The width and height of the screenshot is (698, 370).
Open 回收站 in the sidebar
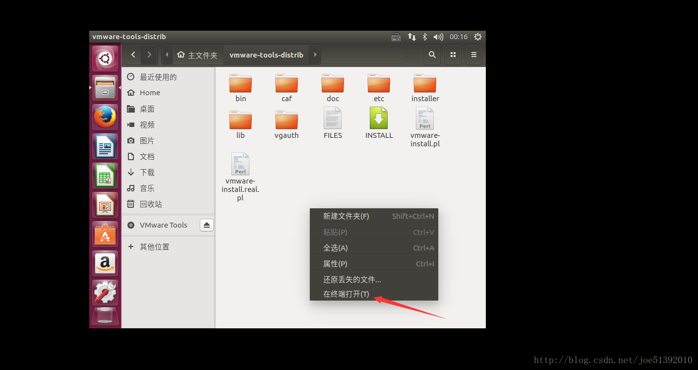(x=168, y=204)
